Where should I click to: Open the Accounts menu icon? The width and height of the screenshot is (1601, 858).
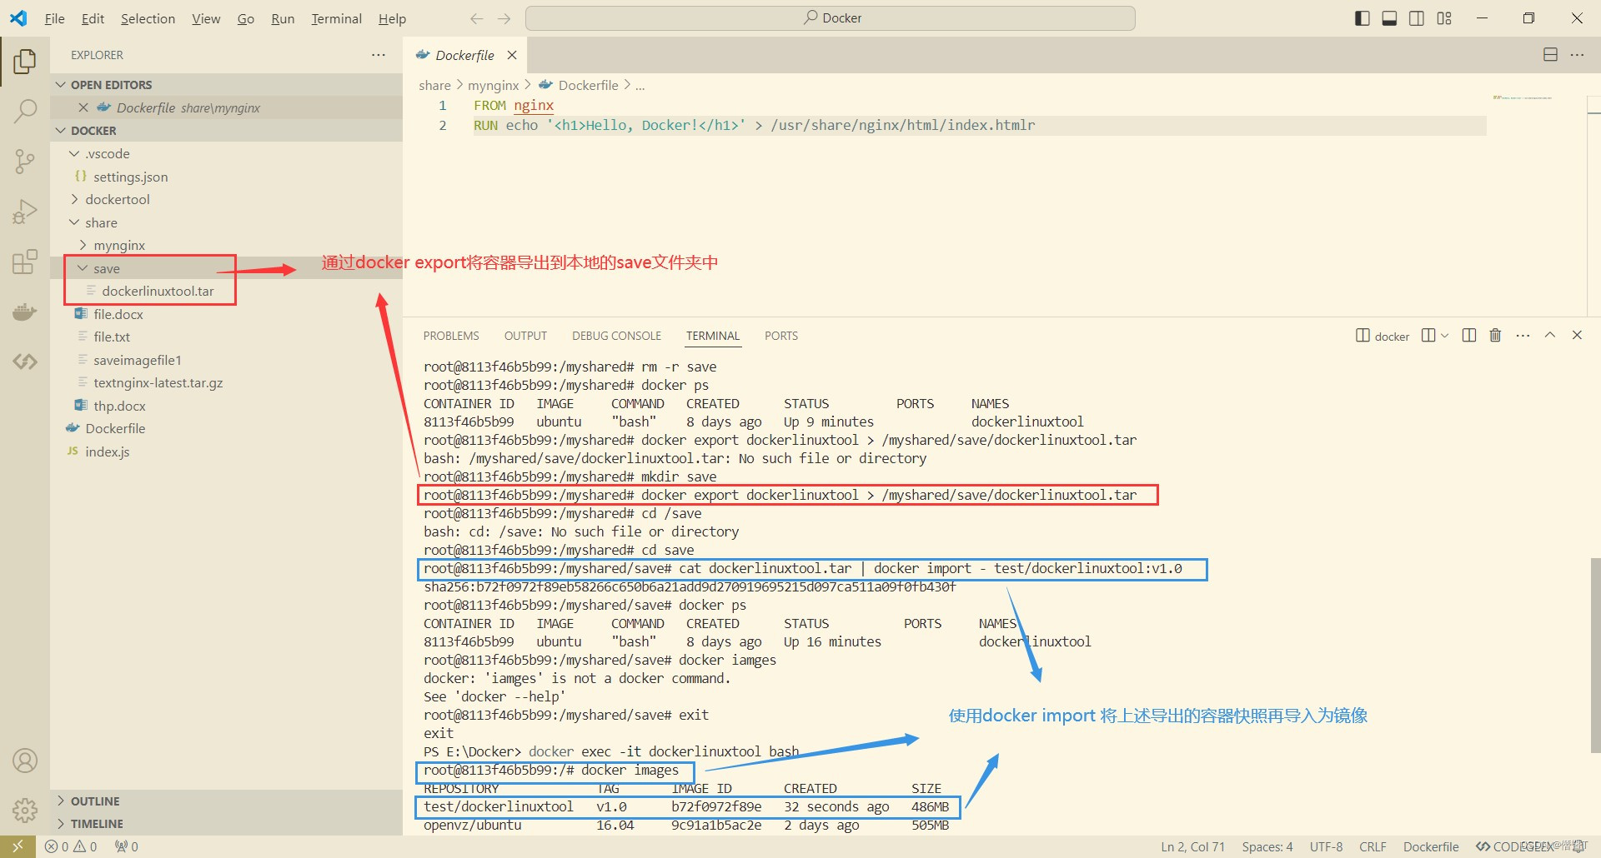pos(25,761)
